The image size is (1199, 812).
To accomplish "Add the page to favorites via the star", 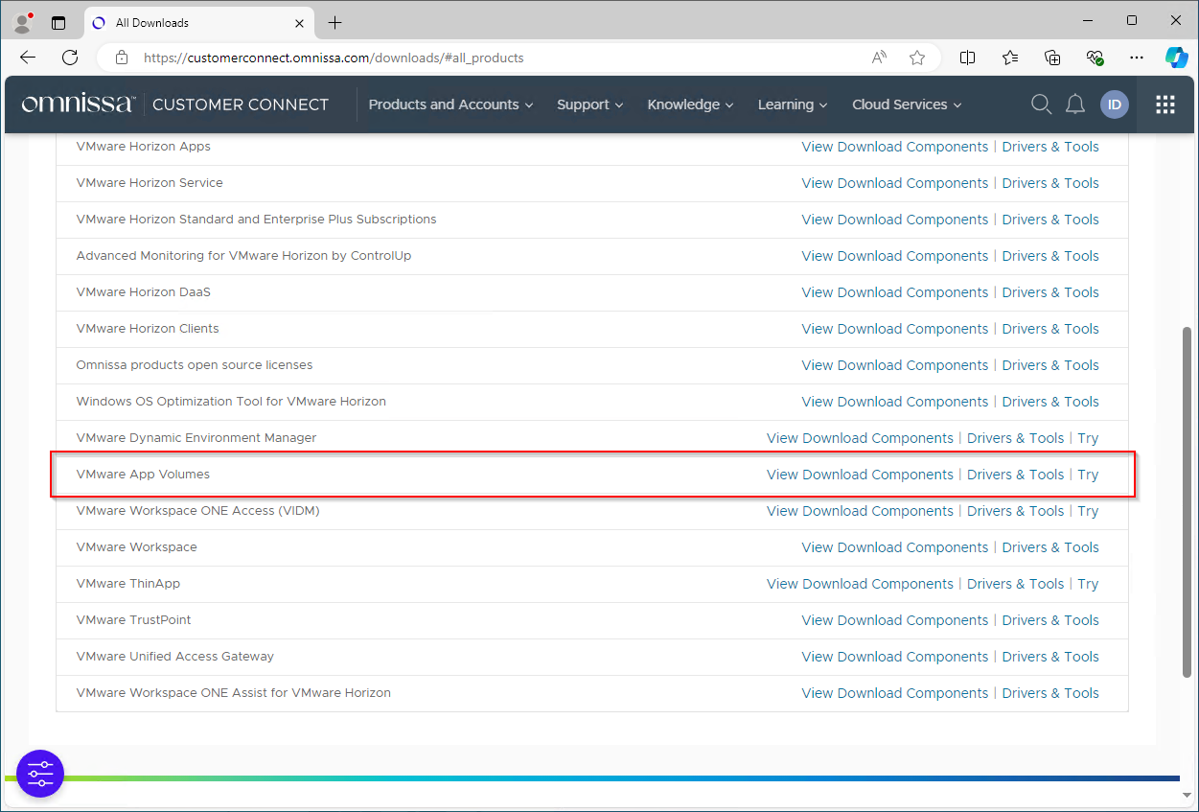I will [917, 58].
